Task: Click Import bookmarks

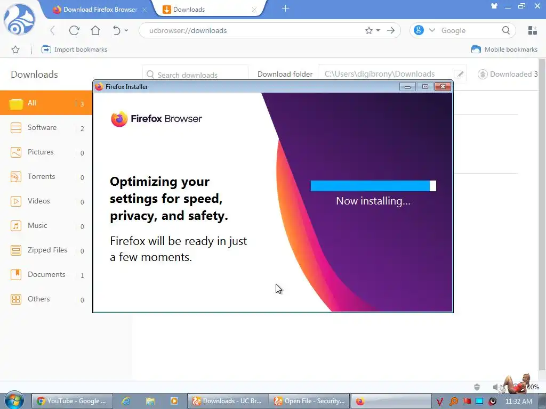Action: tap(74, 50)
